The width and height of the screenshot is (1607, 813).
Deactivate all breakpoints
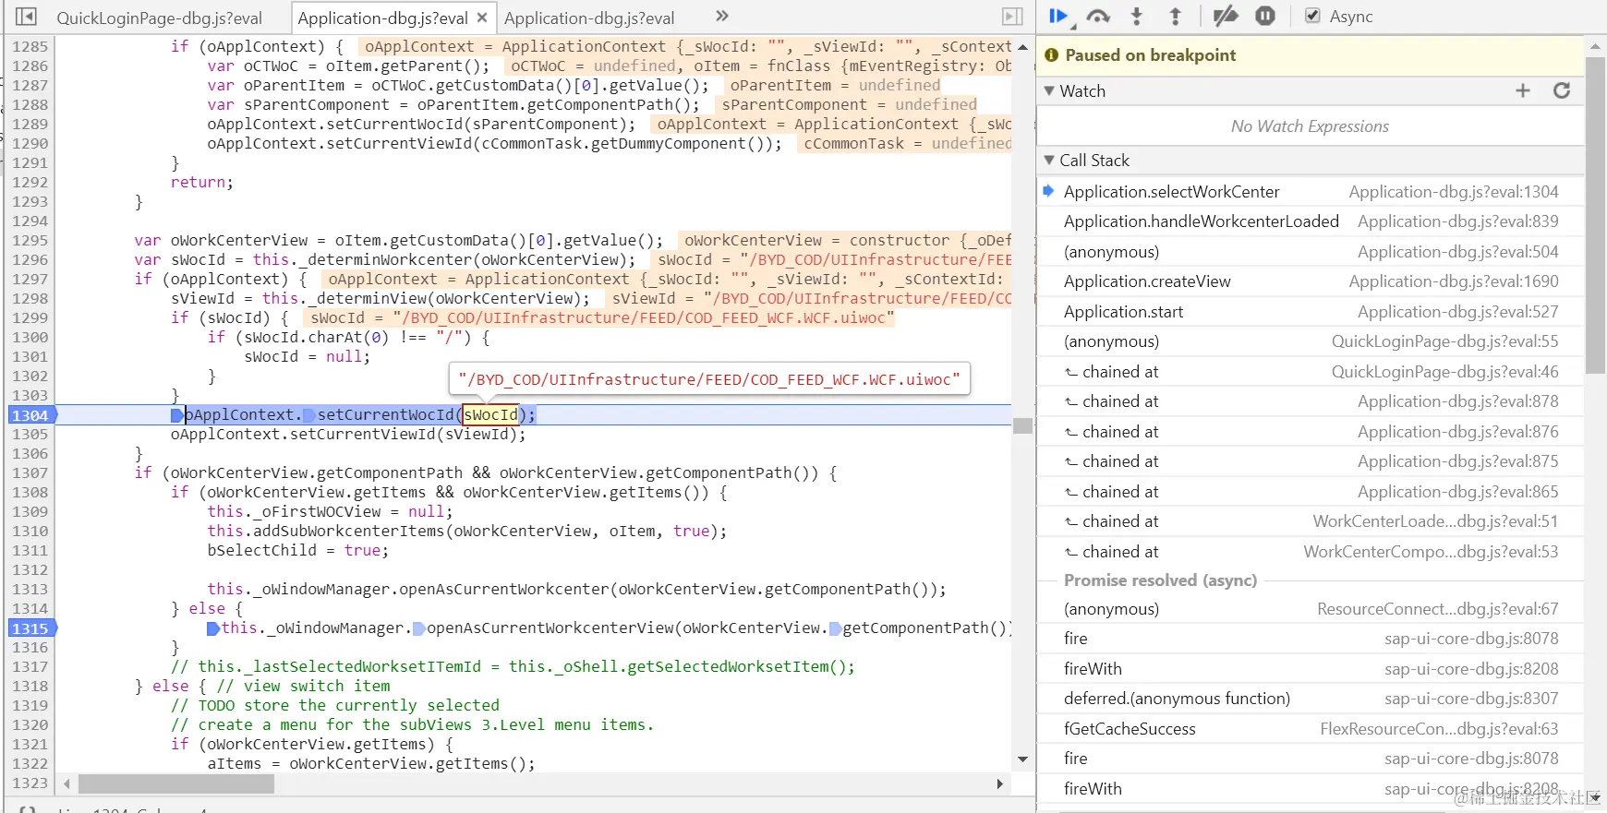click(x=1225, y=17)
